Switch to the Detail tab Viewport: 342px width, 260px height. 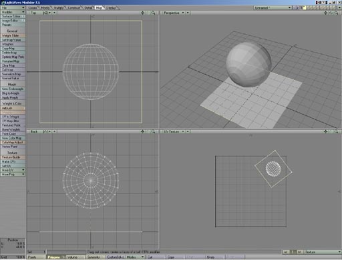click(x=88, y=8)
